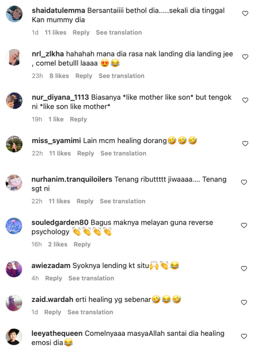See translation of miss_syamimi's comment
The width and height of the screenshot is (253, 352).
click(x=123, y=153)
